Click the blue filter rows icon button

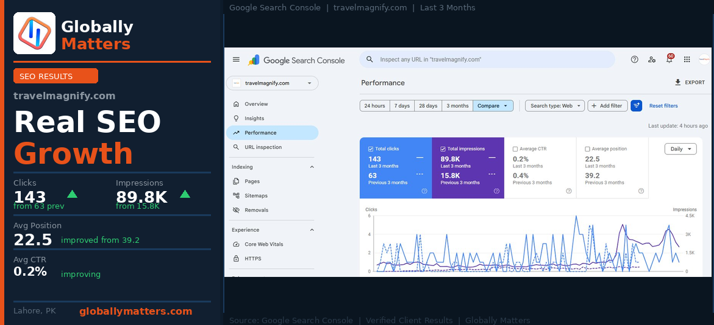tap(636, 105)
